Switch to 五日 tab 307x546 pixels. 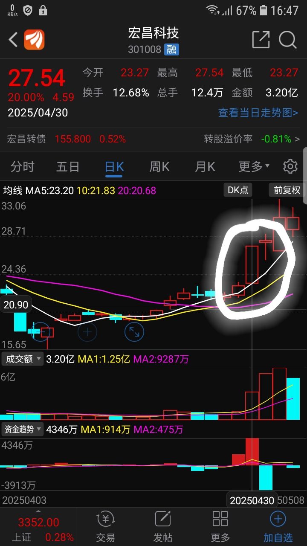pyautogui.click(x=68, y=166)
